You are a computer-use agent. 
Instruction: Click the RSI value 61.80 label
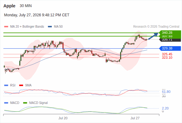tap(166, 92)
